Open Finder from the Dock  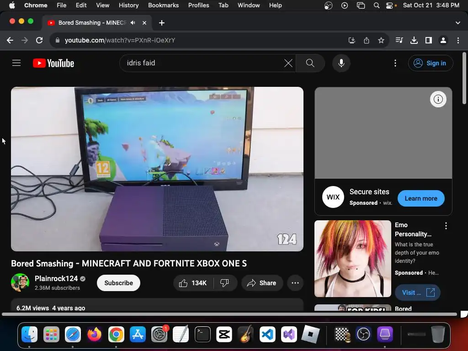[x=29, y=334]
